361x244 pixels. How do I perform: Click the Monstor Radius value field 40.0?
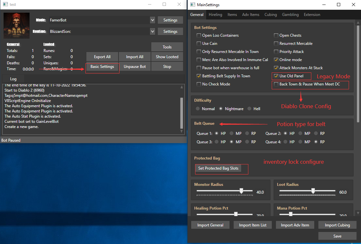260,192
